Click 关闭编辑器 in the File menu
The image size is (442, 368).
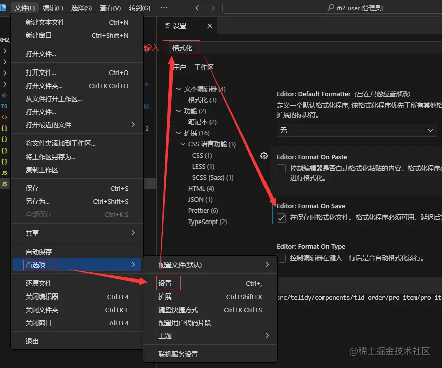[76, 297]
